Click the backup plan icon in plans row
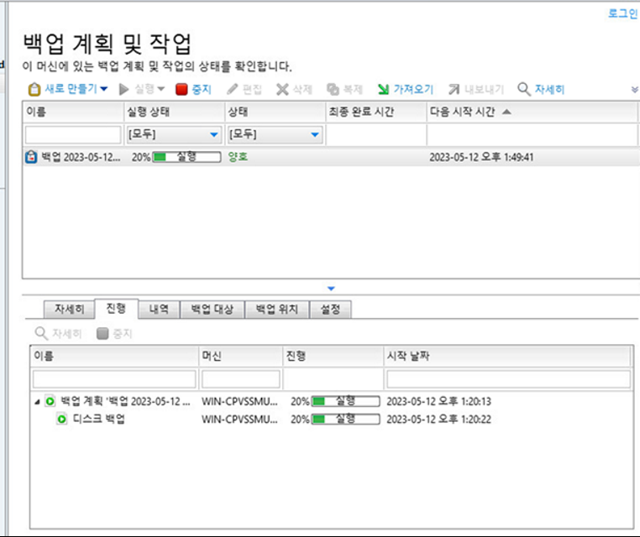The width and height of the screenshot is (640, 537). click(x=31, y=157)
